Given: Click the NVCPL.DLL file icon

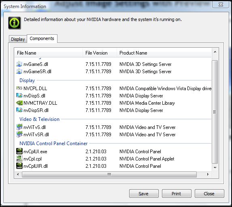Looking at the screenshot, I should point(19,88).
